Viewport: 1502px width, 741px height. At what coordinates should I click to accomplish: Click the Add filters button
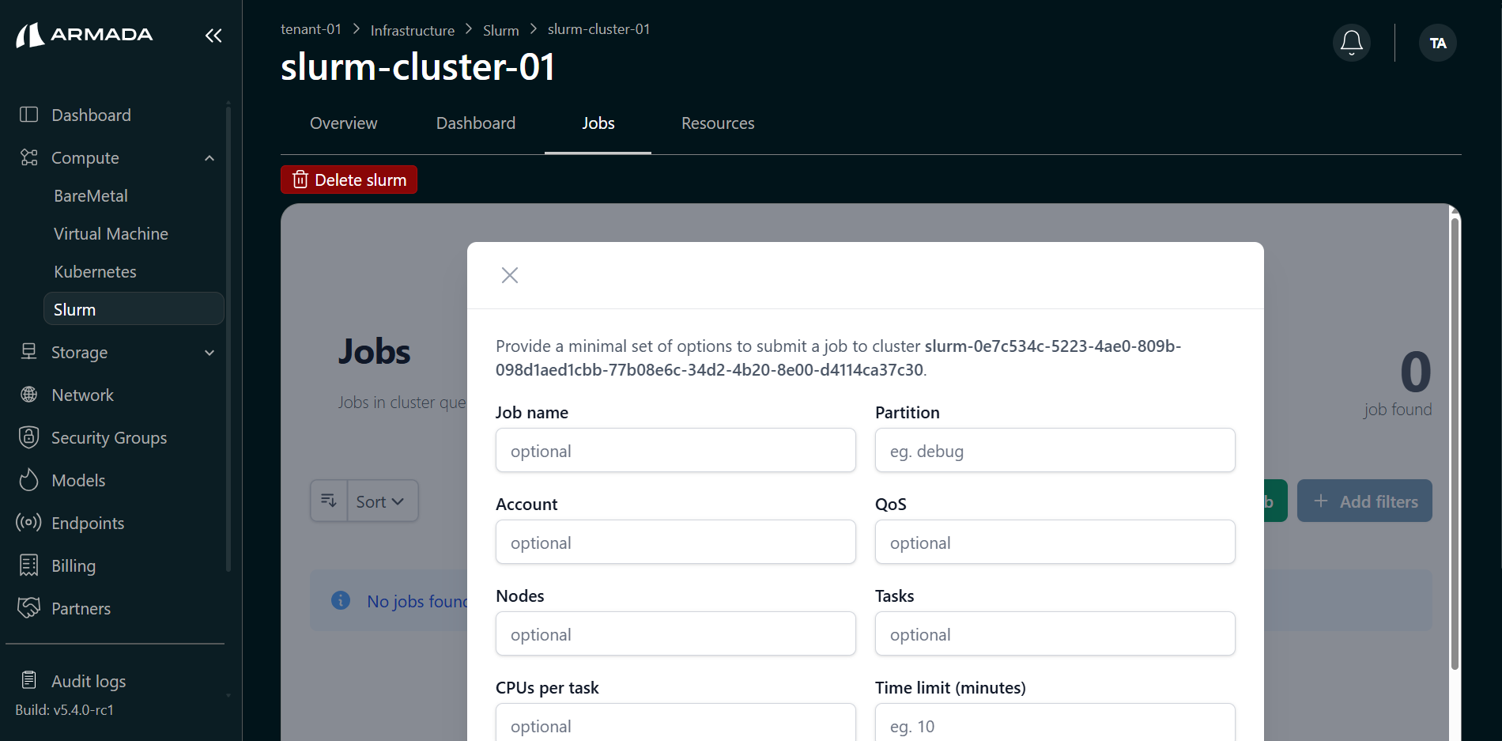(x=1364, y=501)
